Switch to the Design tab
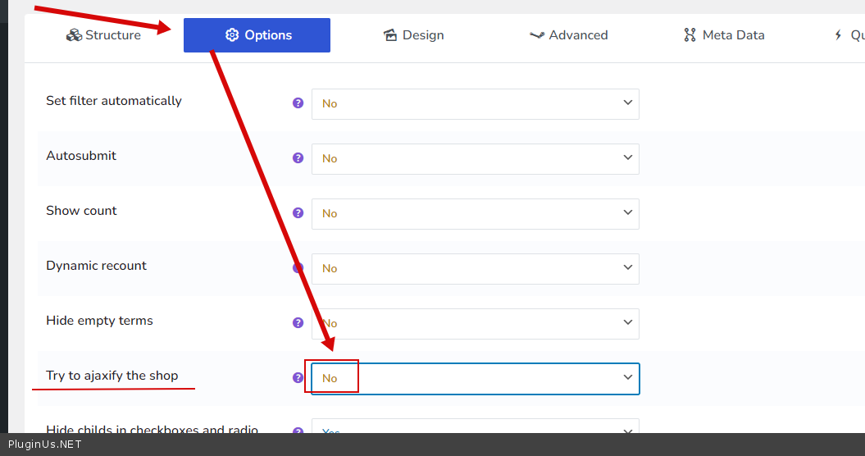The image size is (865, 456). [x=414, y=35]
